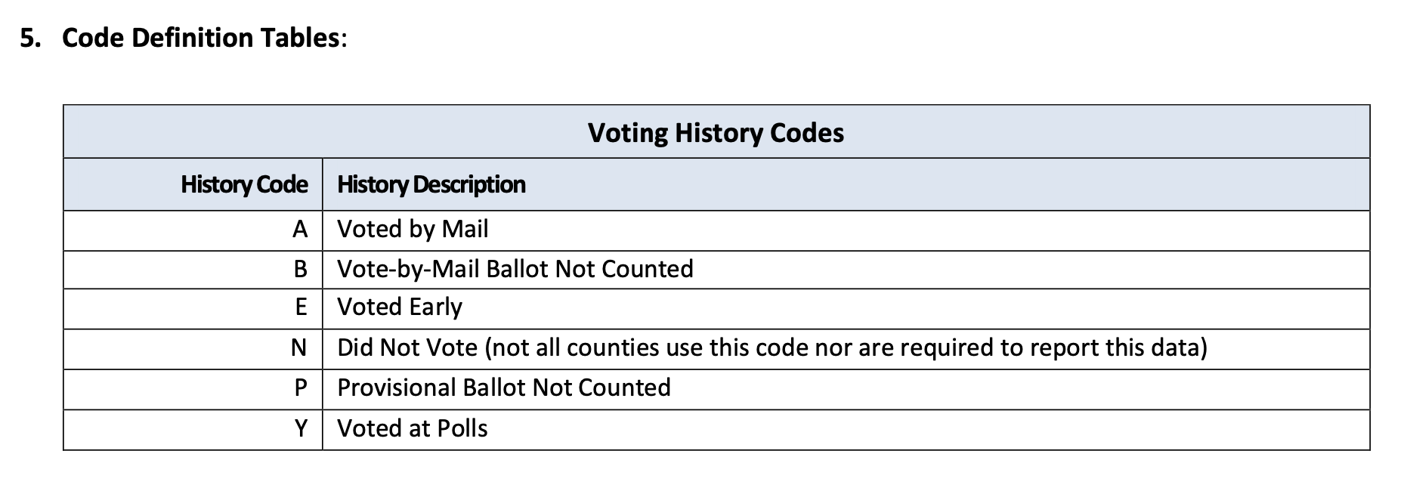Select "Provisional Ballot Not Counted" description text
The width and height of the screenshot is (1410, 491).
504,388
